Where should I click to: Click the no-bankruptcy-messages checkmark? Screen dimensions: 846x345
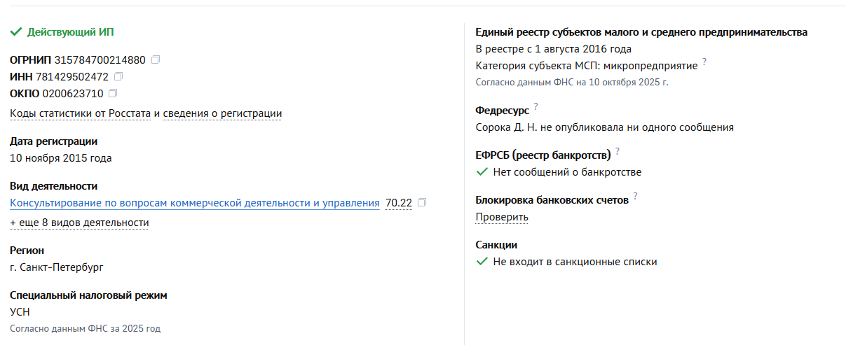pyautogui.click(x=482, y=172)
